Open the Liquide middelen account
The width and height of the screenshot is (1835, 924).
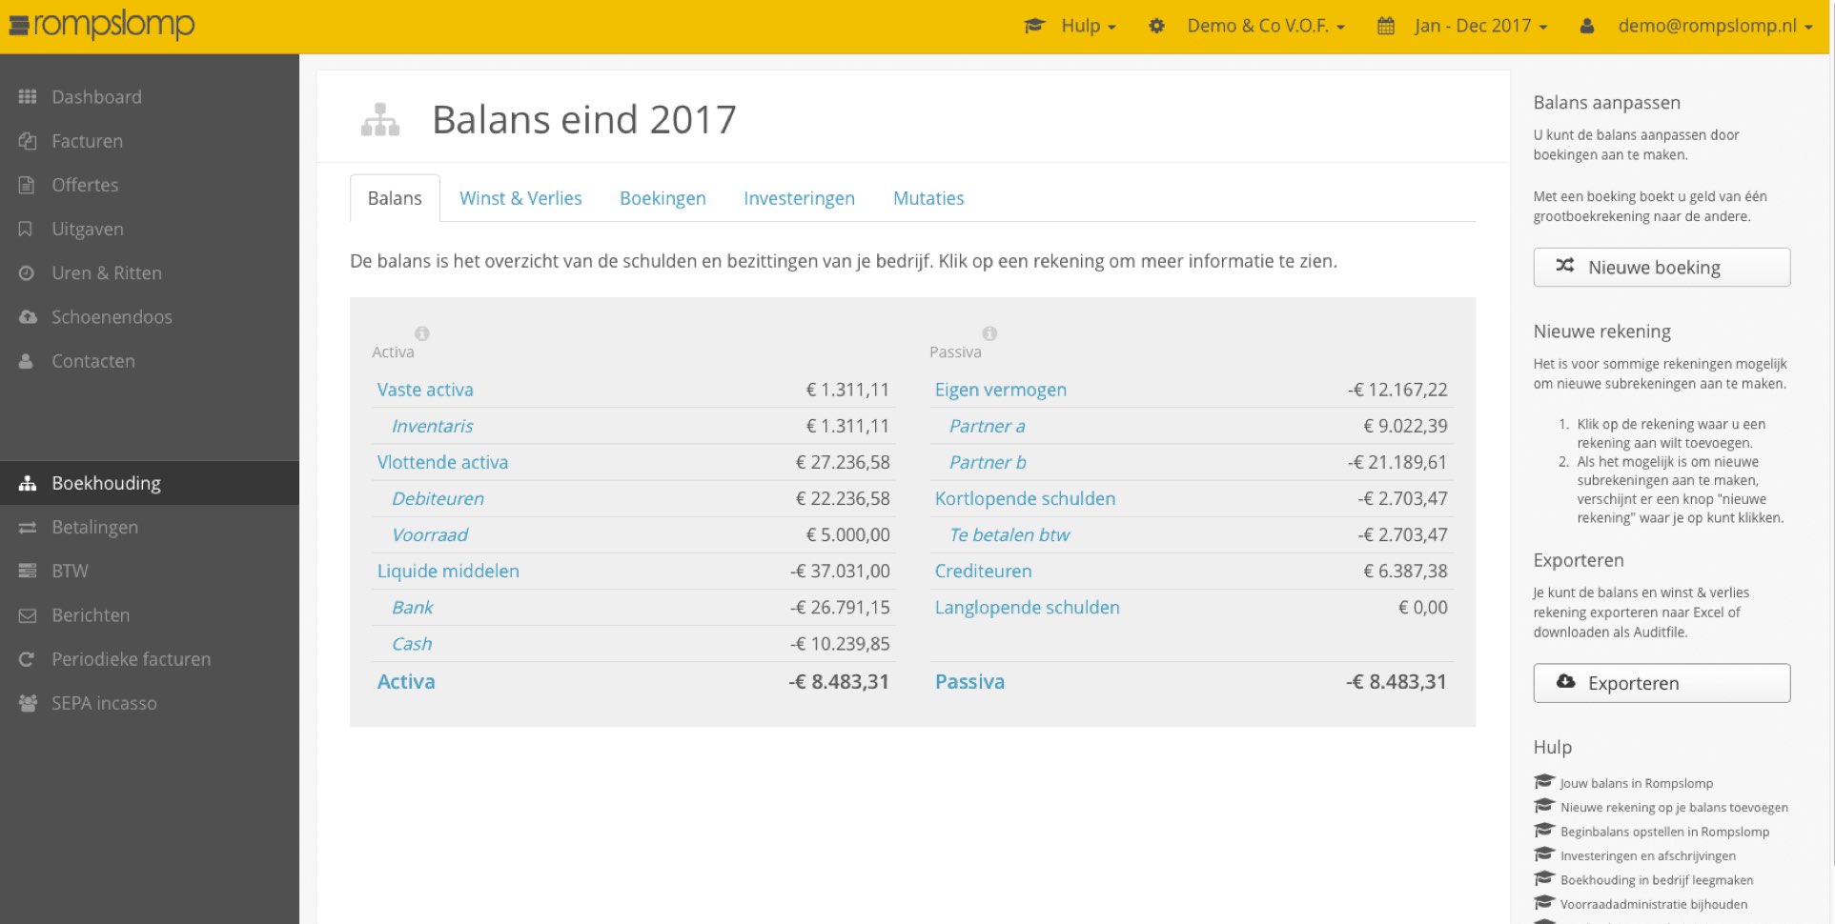[x=448, y=571]
